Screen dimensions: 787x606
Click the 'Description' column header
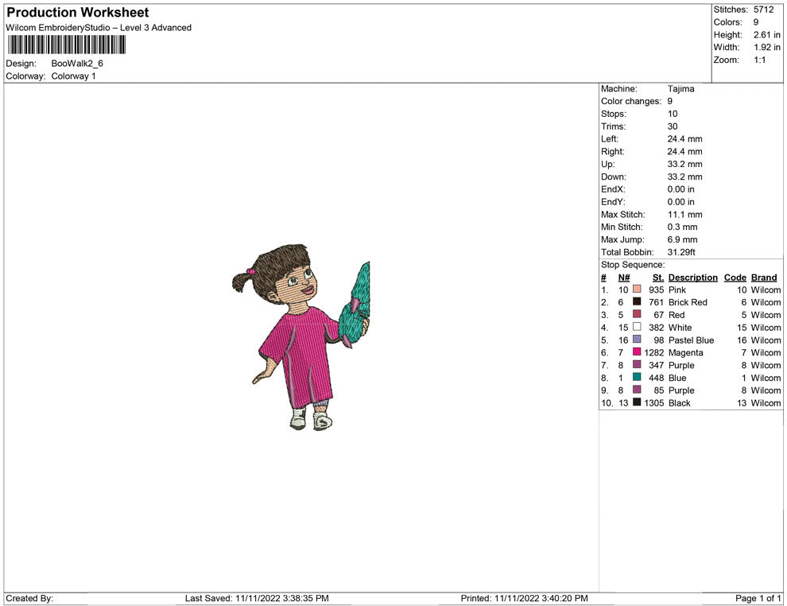coord(692,278)
